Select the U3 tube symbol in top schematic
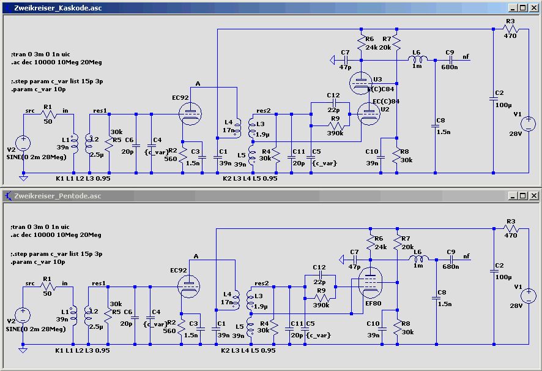 pyautogui.click(x=361, y=83)
